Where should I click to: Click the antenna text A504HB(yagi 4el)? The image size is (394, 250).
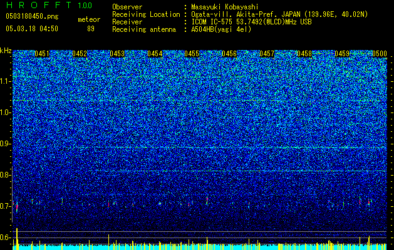221,29
